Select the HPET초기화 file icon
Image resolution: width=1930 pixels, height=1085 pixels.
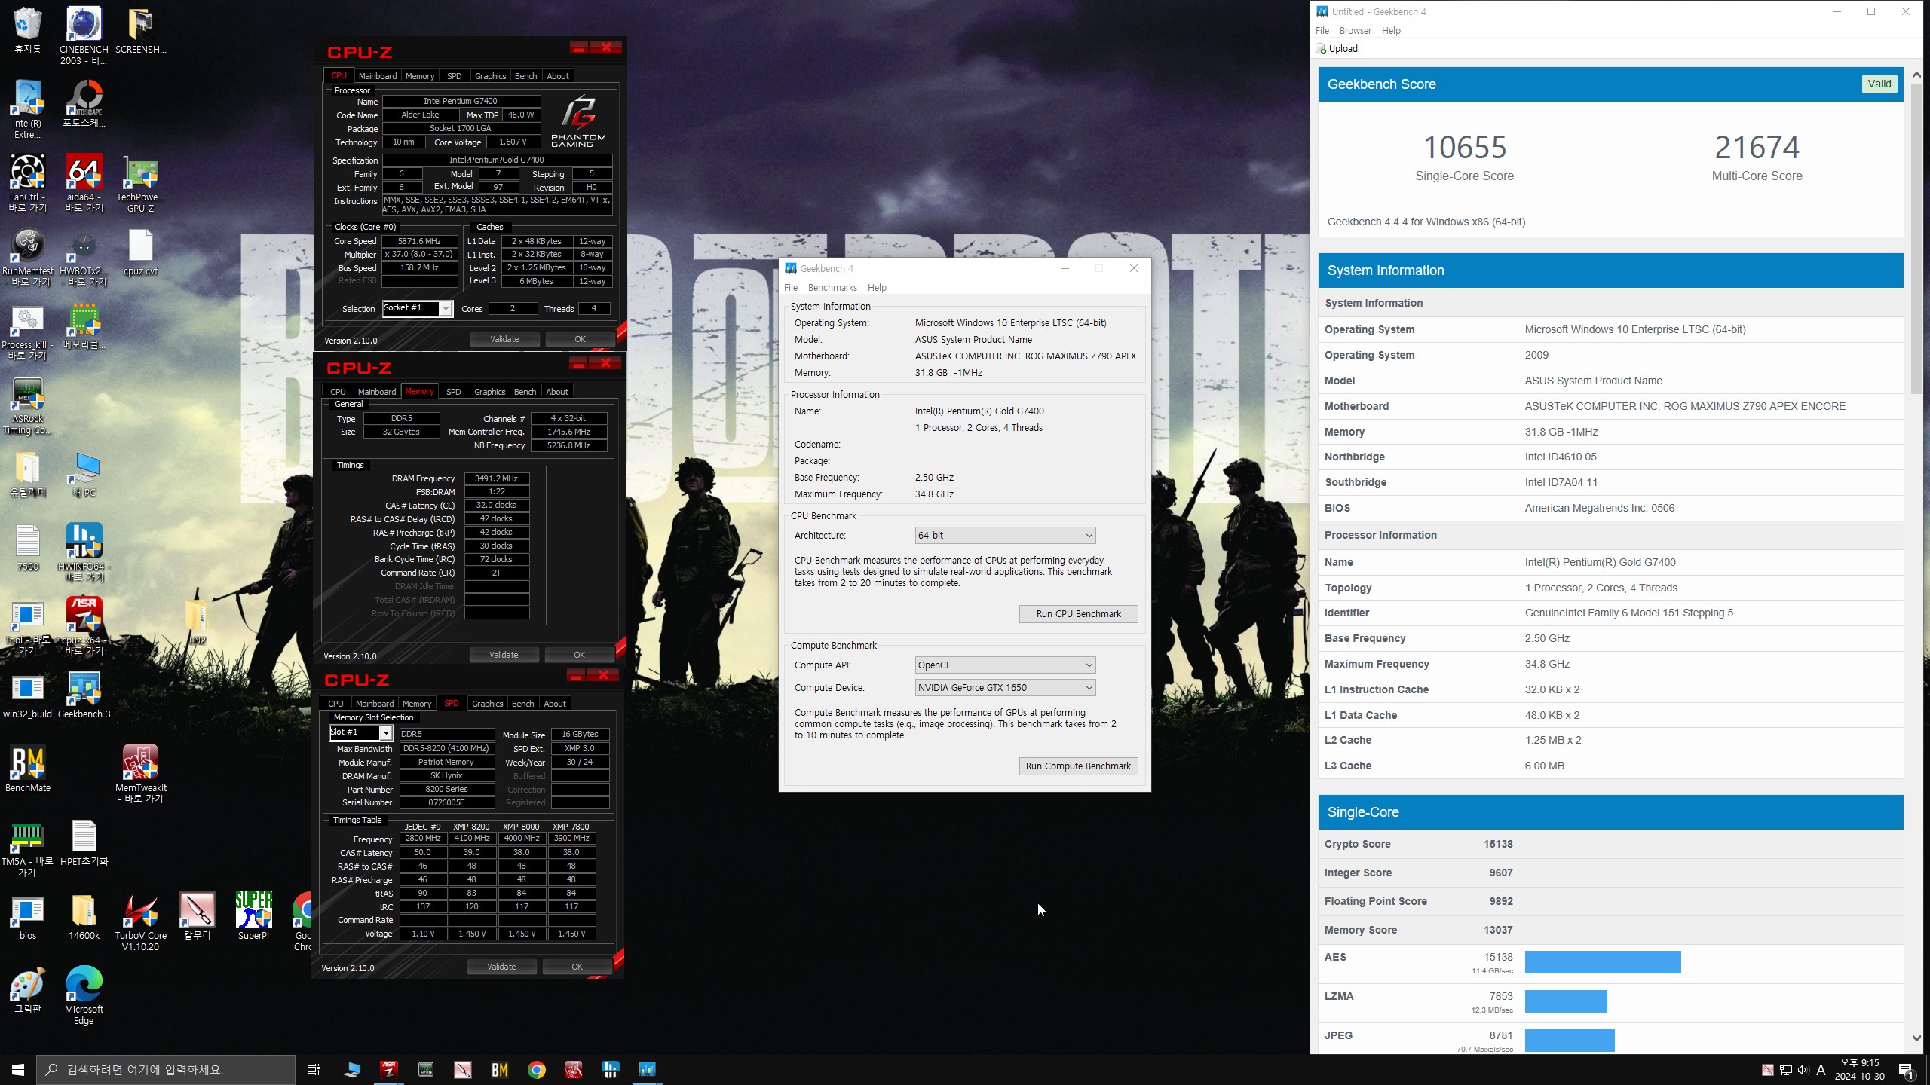84,842
